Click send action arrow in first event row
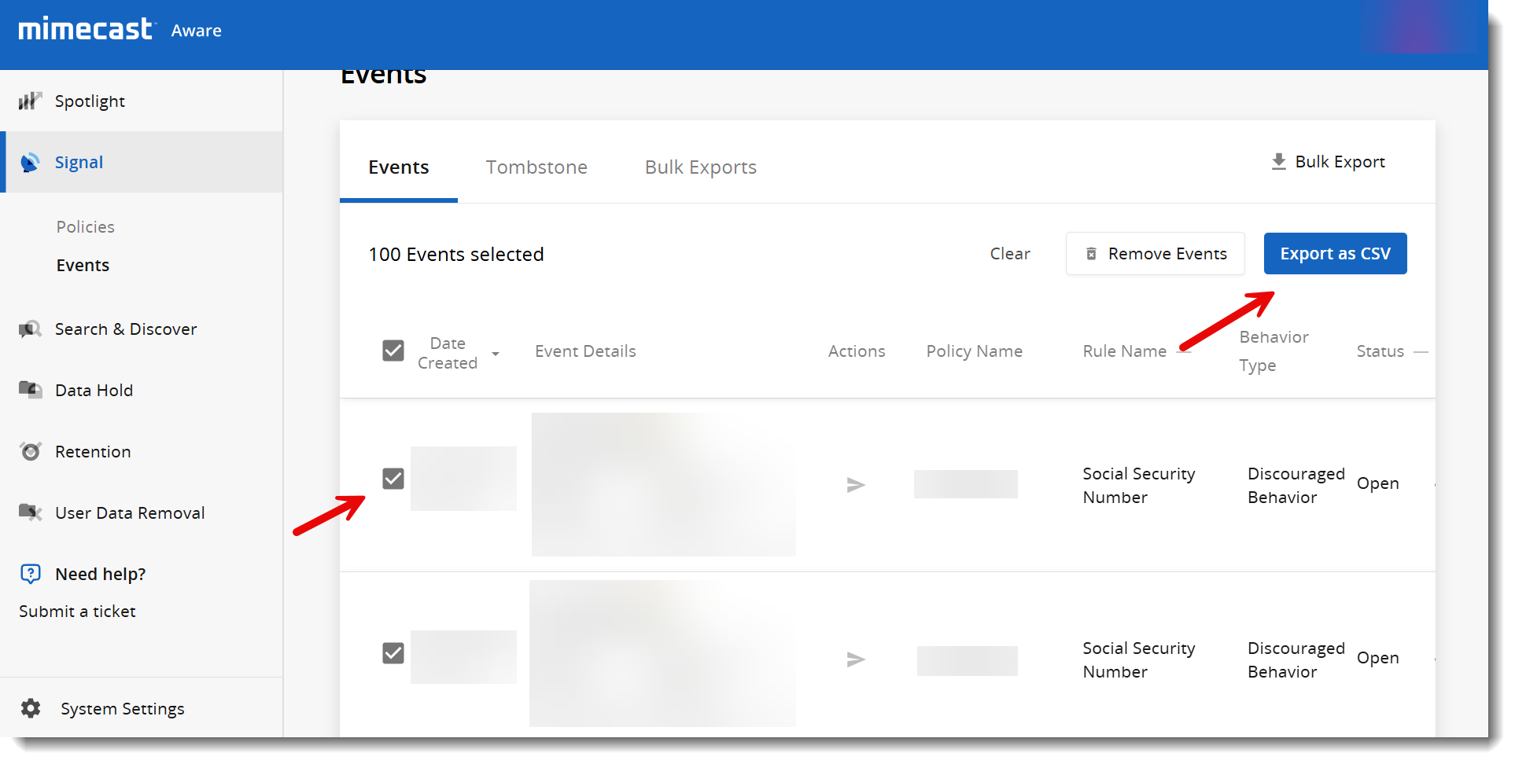Viewport: 1515px width, 764px height. [856, 486]
